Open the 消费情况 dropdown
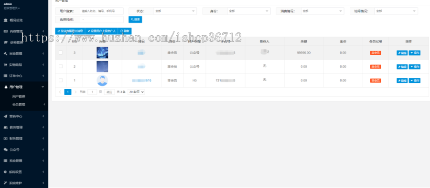The height and width of the screenshot is (188, 430). pos(322,11)
